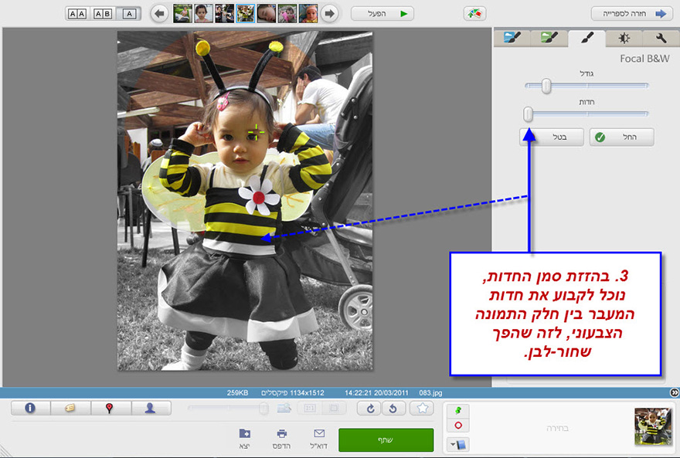Open the blue folder album dropdown
The image size is (680, 458).
[460, 443]
